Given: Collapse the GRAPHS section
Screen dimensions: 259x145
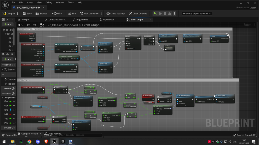Looking at the screenshot, I should pos(3,65).
